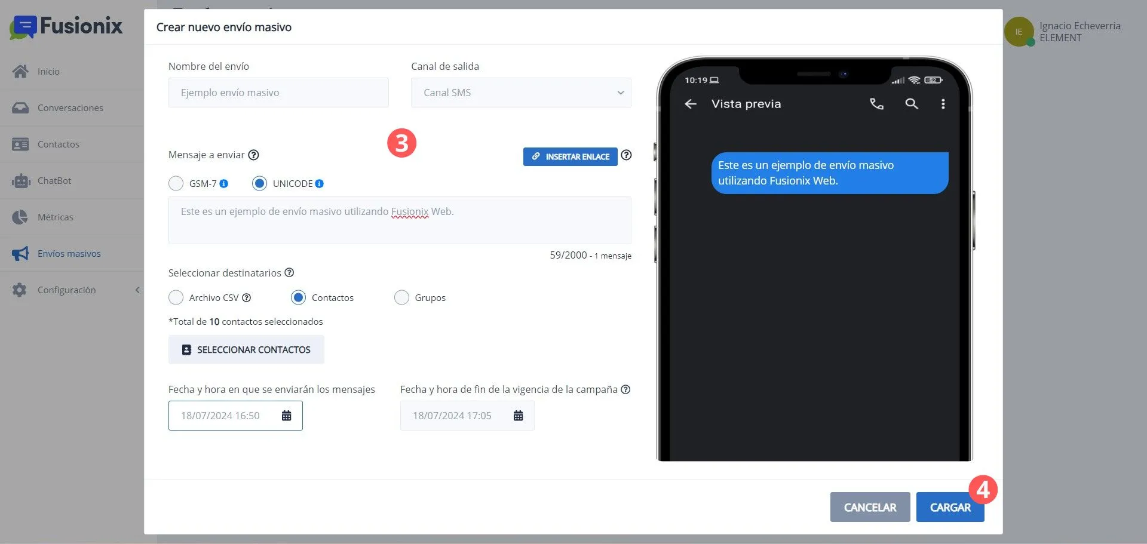Click the send date and time field
1147x544 pixels.
pos(235,416)
